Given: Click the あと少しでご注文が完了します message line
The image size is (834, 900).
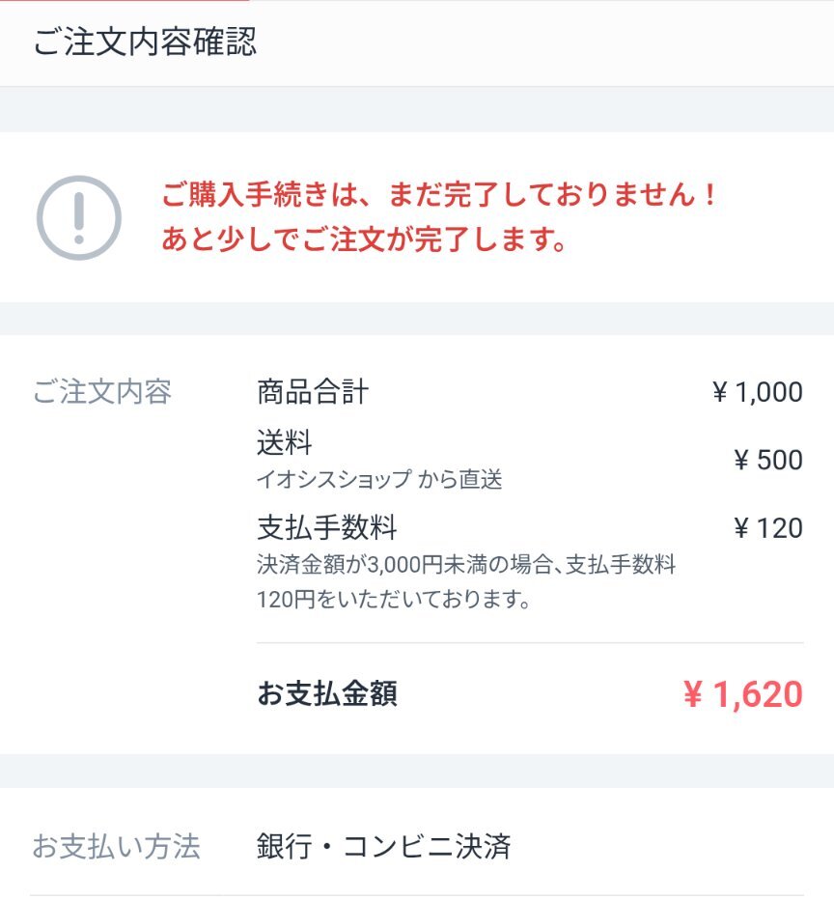Looking at the screenshot, I should point(364,239).
